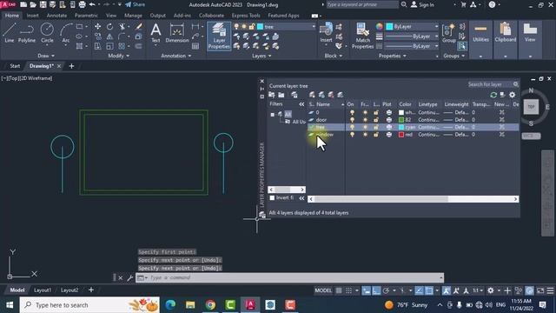Screen dimensions: 556x313
Task: Collapse the Filters tree pane chevrons
Action: point(301,104)
